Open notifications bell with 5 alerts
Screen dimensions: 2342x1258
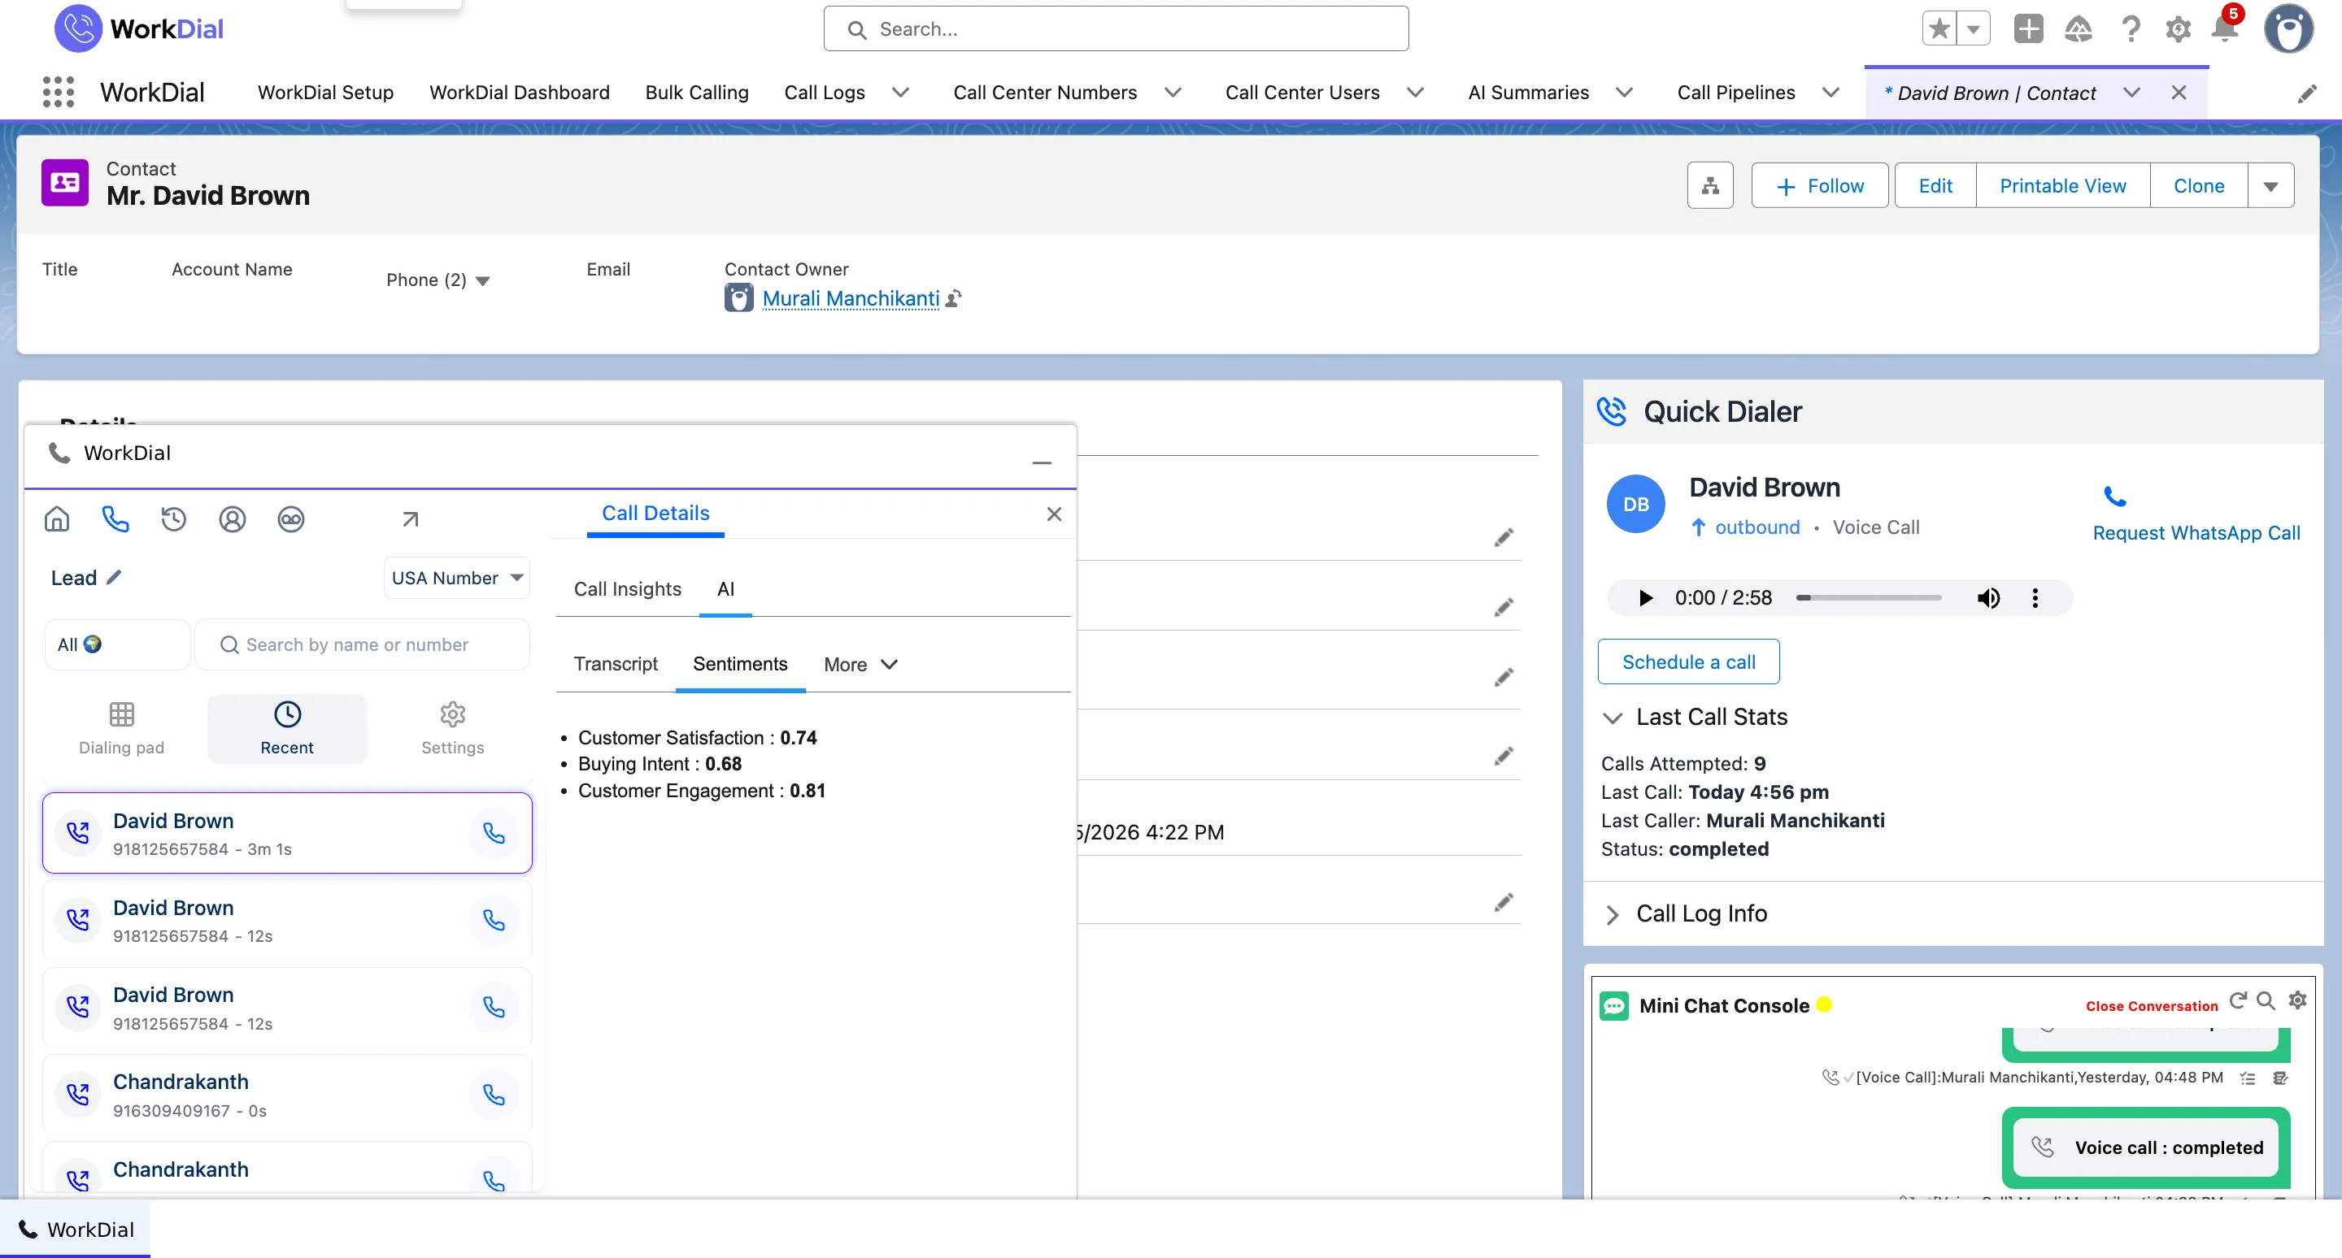click(2225, 28)
